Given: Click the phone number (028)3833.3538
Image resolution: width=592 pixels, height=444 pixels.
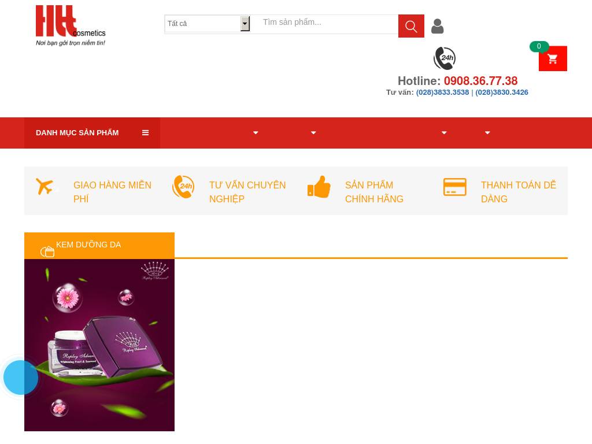Looking at the screenshot, I should click(442, 92).
